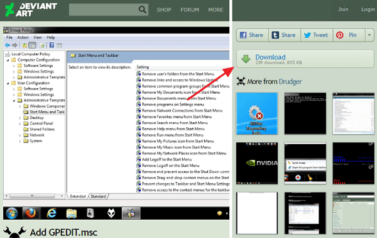Screen dimensions: 377x238
Task: Expand the Desktop folder
Action: [20, 118]
